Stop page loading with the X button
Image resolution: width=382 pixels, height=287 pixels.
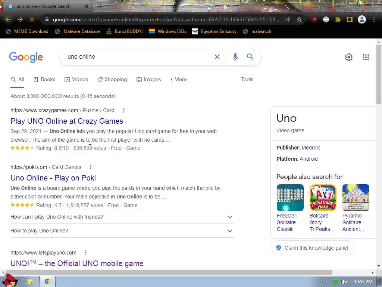tap(32, 19)
